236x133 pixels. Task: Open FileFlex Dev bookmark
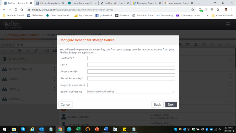pyautogui.click(x=35, y=16)
